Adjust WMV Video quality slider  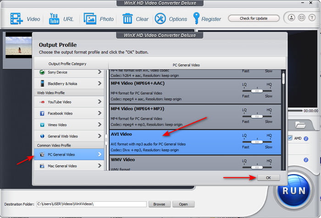pyautogui.click(x=257, y=168)
